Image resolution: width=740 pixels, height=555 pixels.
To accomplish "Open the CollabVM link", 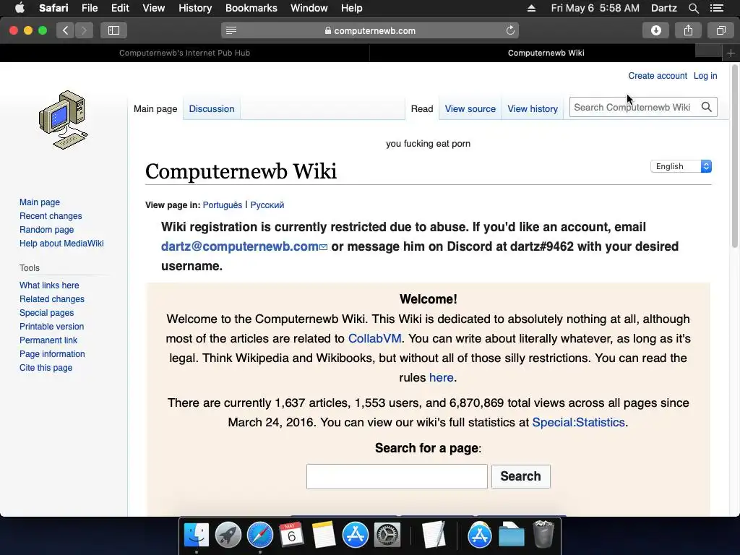I will [x=375, y=338].
